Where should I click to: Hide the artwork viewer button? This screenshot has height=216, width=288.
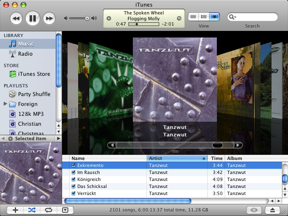(65, 210)
